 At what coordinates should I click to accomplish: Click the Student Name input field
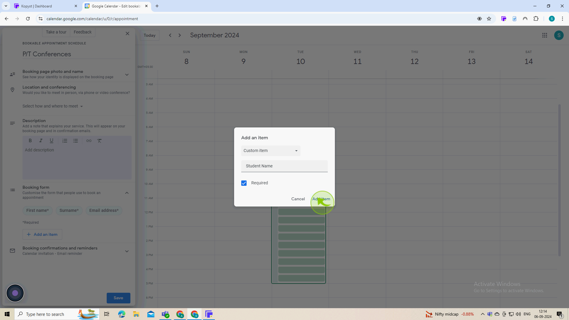tap(284, 166)
